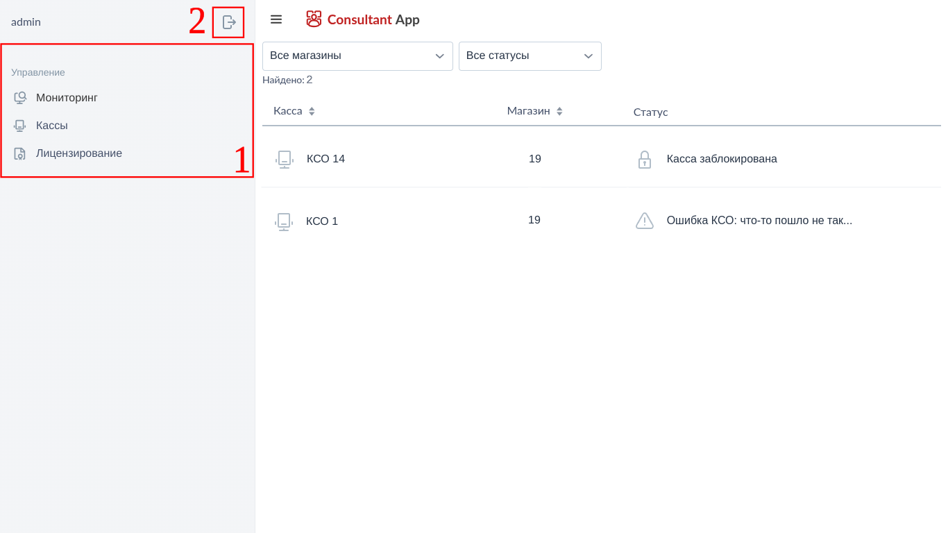Click the Кассы sidebar icon

tap(20, 126)
